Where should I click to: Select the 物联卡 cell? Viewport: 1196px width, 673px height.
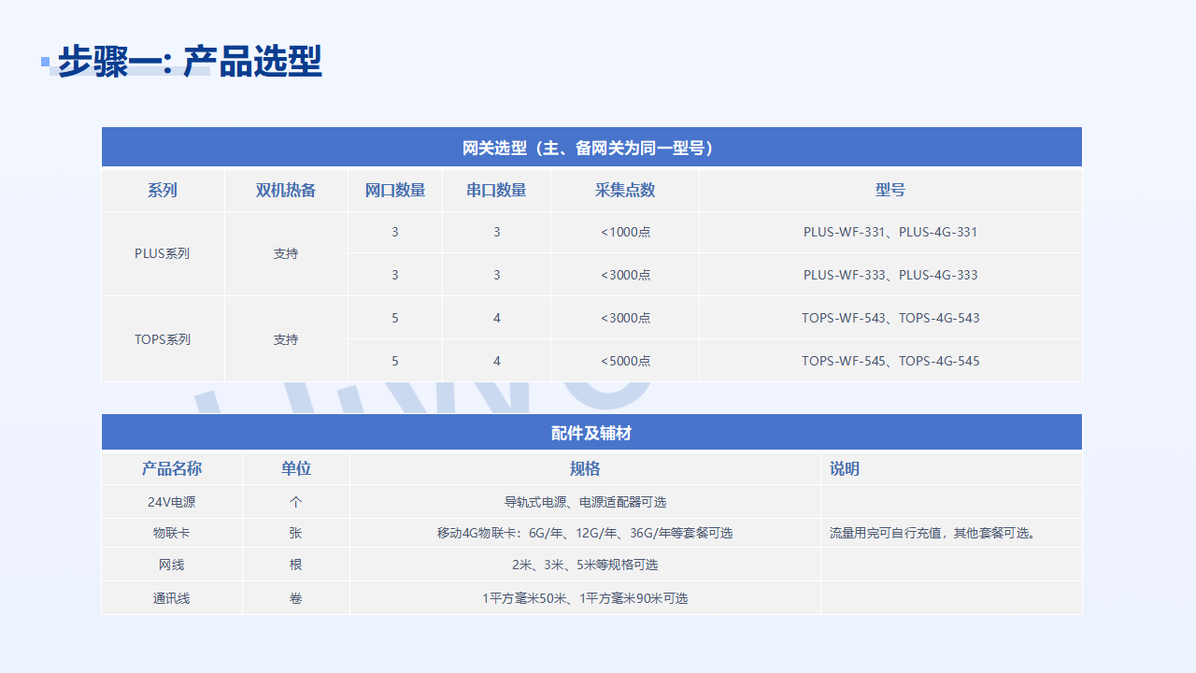point(172,533)
